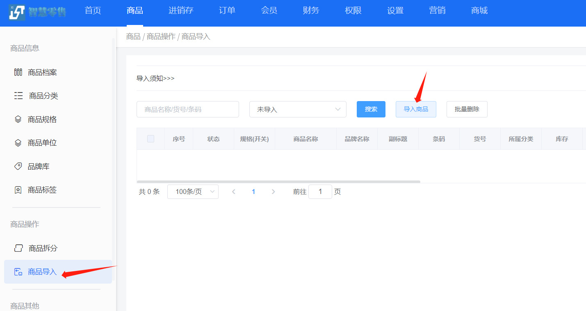The height and width of the screenshot is (311, 586).
Task: Click the 条码 column header
Action: tap(439, 139)
